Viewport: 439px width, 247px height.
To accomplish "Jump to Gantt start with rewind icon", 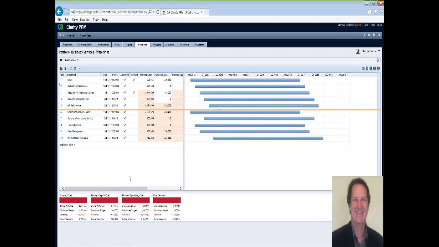I will pyautogui.click(x=367, y=68).
